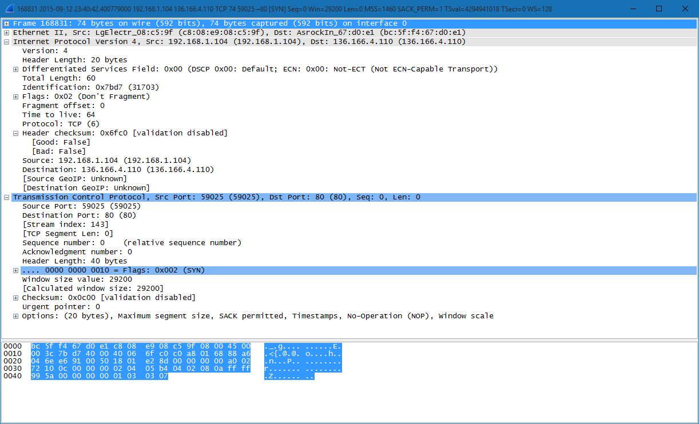Collapse the Transmission Control Protocol section

coord(6,197)
